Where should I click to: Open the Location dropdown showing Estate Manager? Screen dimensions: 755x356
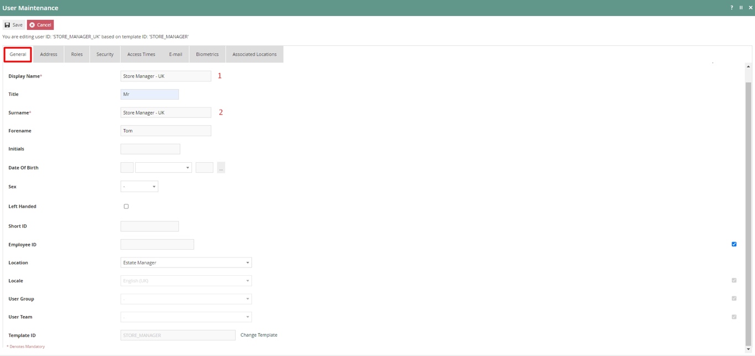point(186,263)
